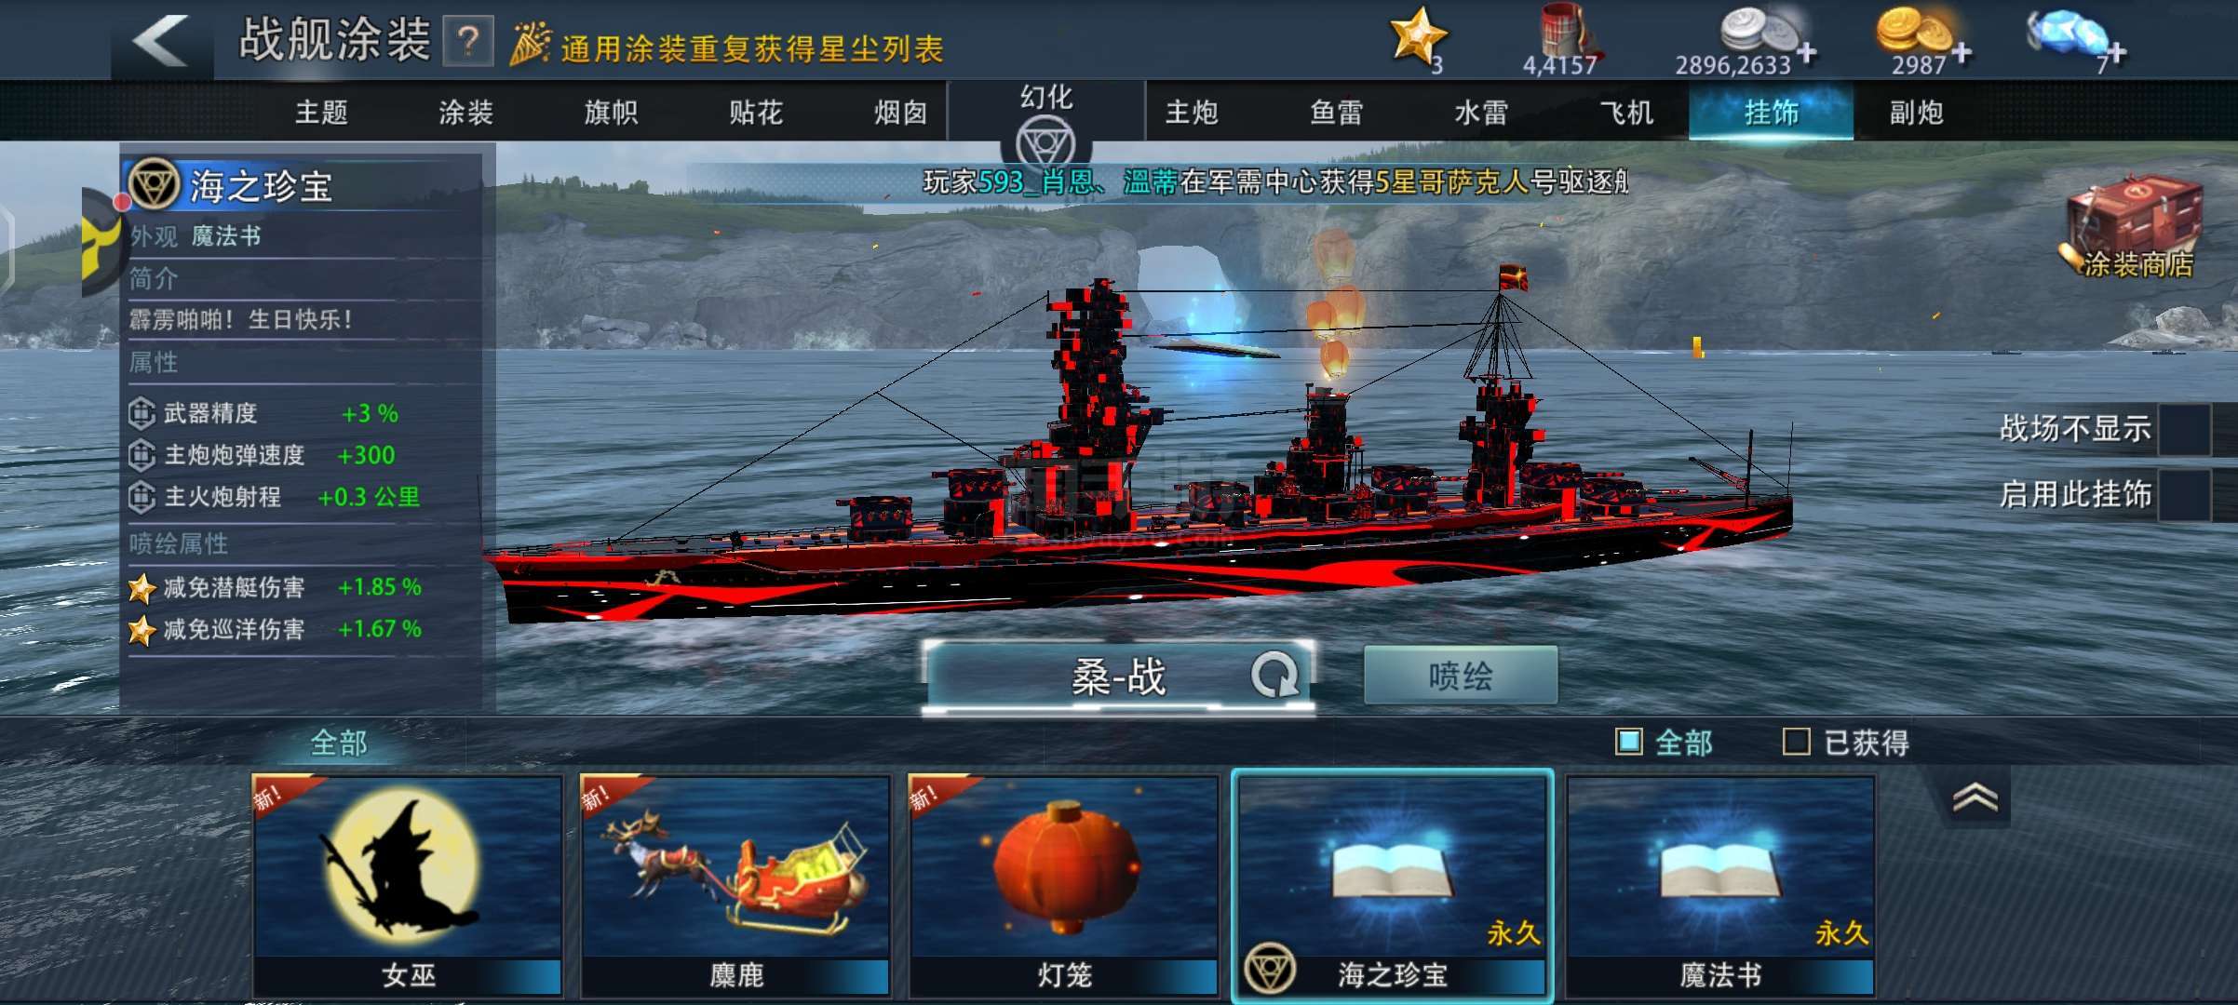The height and width of the screenshot is (1005, 2238).
Task: Click the 喷绘 button
Action: (1460, 675)
